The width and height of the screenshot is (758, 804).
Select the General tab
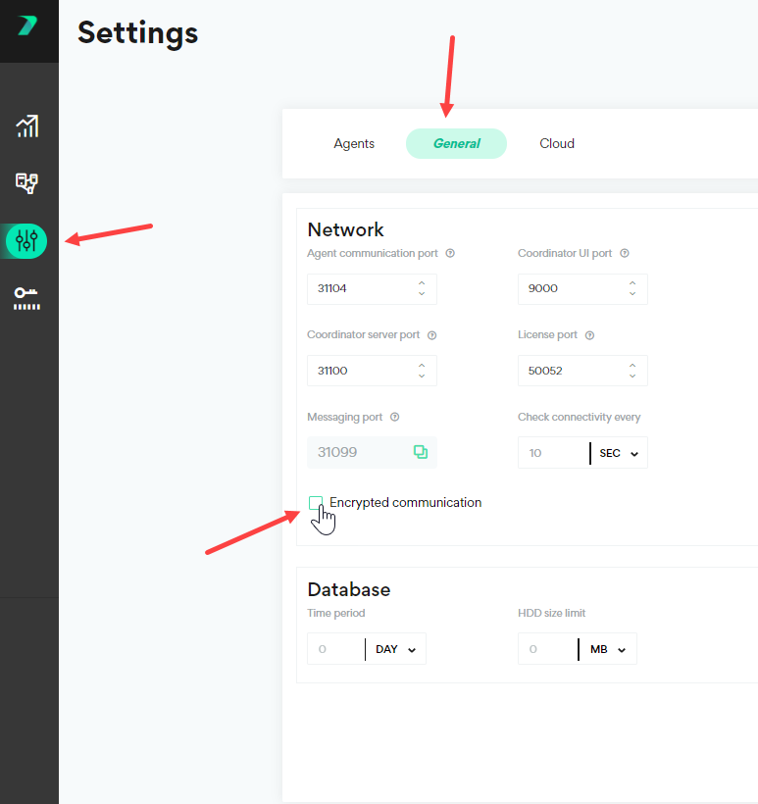(x=456, y=143)
